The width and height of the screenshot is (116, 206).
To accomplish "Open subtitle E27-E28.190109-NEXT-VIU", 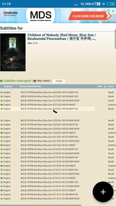I will click(x=49, y=96).
